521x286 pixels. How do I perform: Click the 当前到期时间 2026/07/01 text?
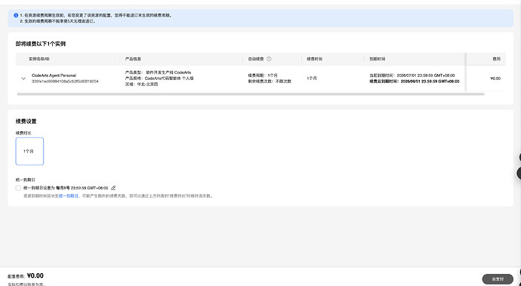412,75
